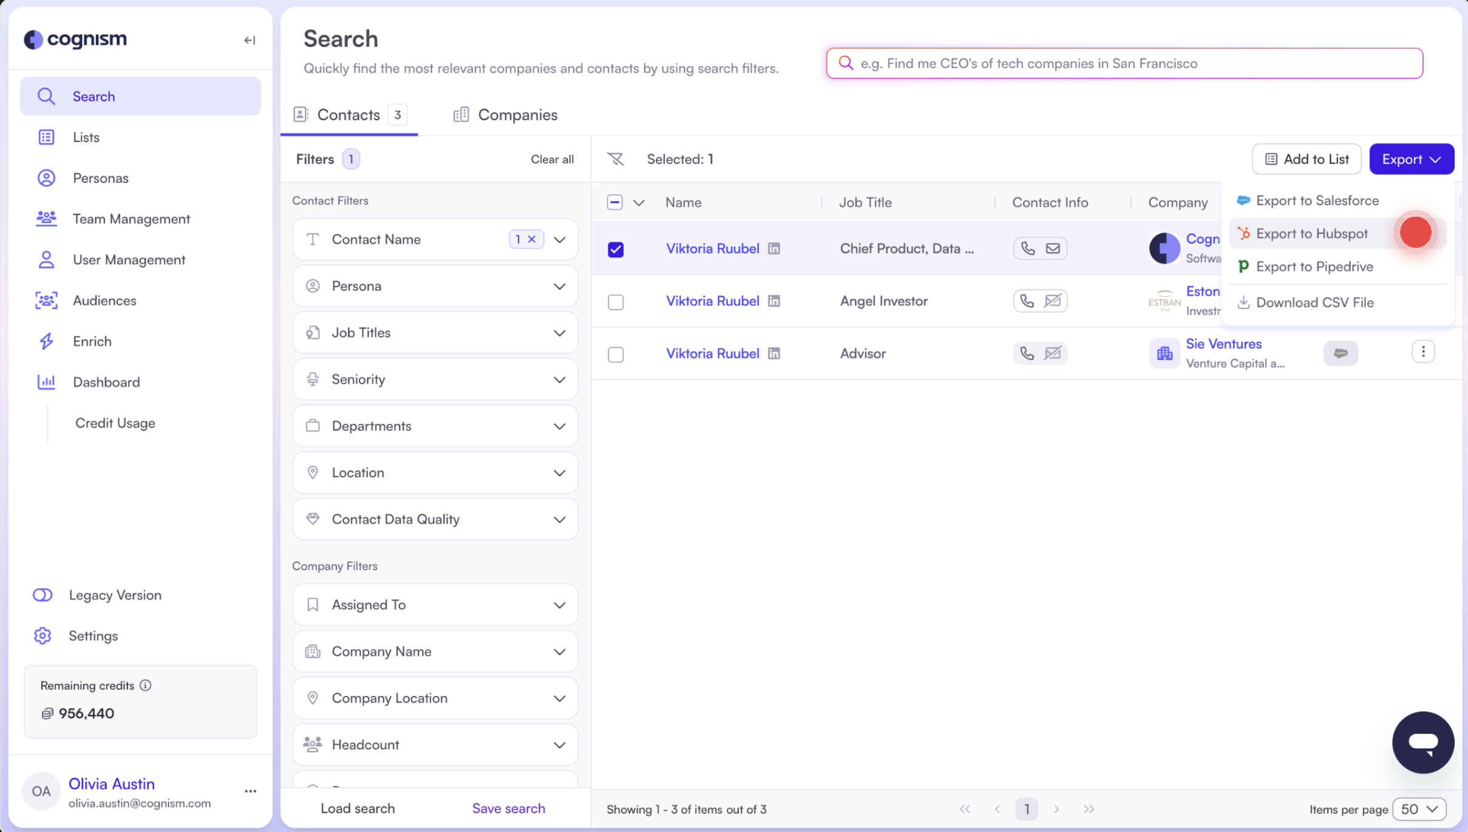1468x832 pixels.
Task: Open the chat support bubble
Action: [x=1422, y=742]
